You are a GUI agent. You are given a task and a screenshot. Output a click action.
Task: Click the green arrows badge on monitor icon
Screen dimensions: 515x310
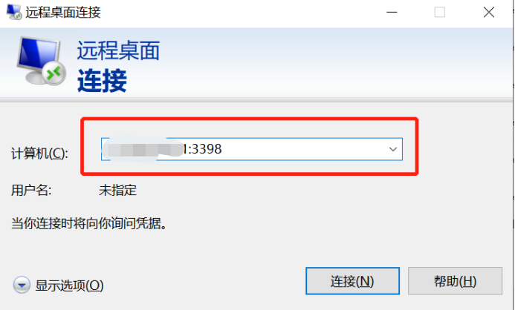pyautogui.click(x=54, y=73)
